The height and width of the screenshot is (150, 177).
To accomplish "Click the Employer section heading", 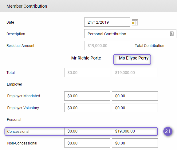I will (14, 84).
